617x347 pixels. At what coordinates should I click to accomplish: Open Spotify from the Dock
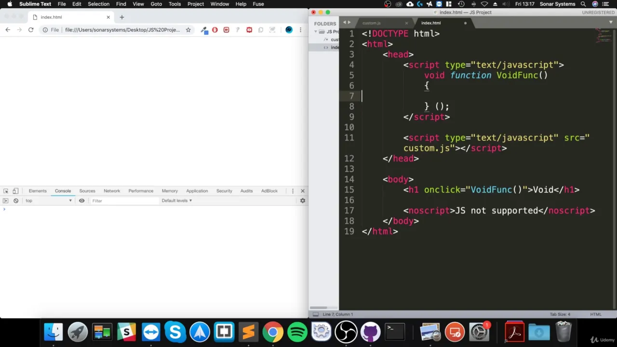coord(297,332)
